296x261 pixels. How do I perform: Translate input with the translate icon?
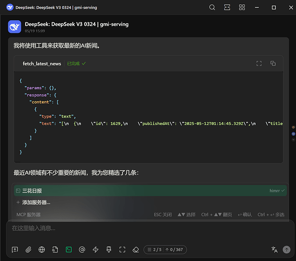point(274,250)
